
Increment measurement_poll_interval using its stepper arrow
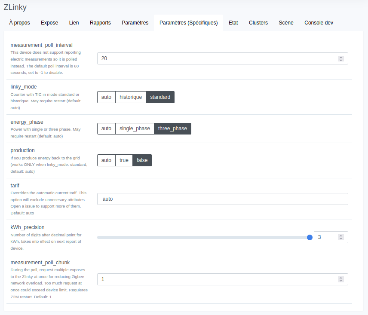(340, 56)
